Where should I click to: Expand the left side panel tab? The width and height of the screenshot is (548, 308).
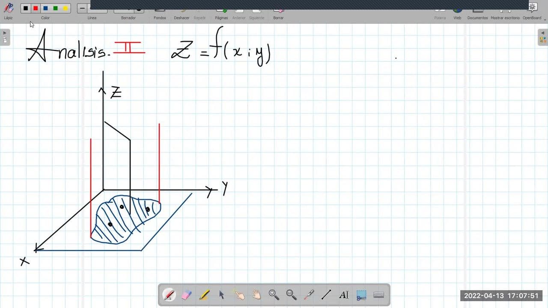(x=5, y=37)
